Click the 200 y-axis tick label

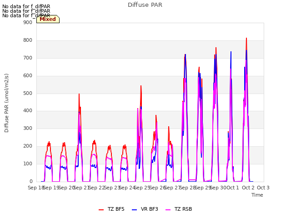(28, 146)
